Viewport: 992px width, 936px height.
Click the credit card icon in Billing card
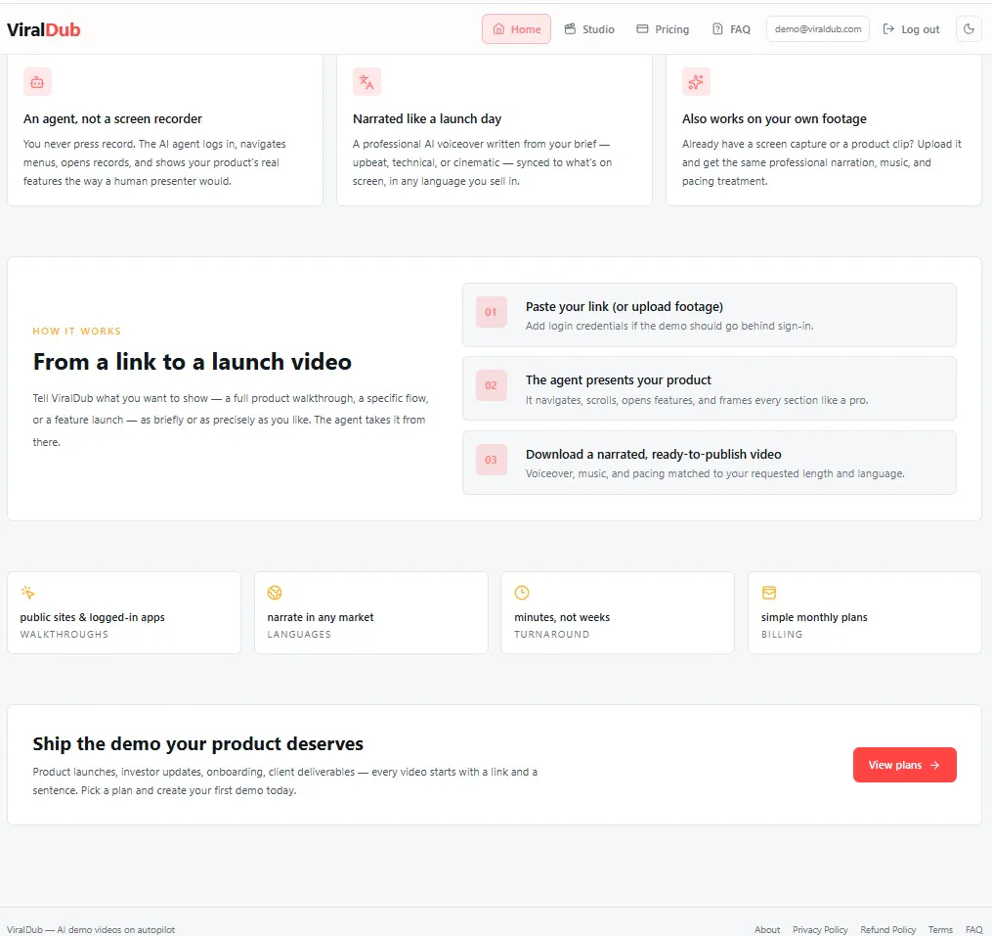coord(768,593)
